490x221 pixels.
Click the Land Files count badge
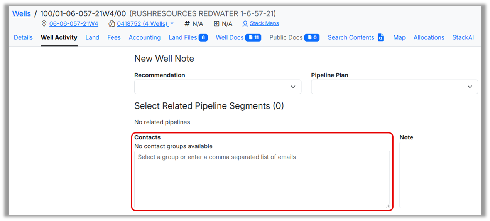(x=203, y=38)
